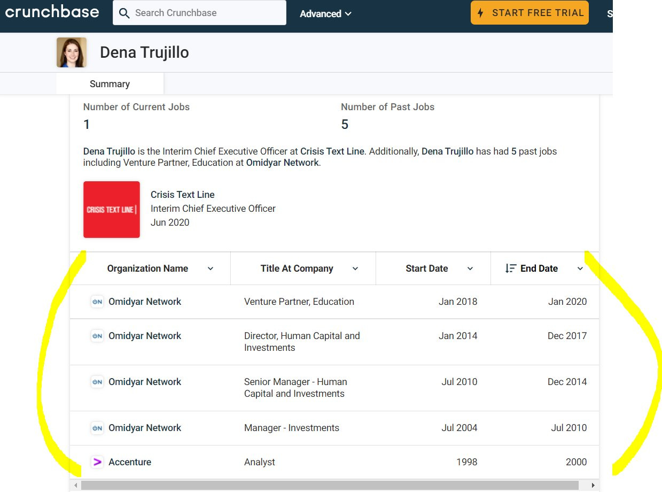662x492 pixels.
Task: Open the Crunchbase logo homepage
Action: tap(52, 12)
